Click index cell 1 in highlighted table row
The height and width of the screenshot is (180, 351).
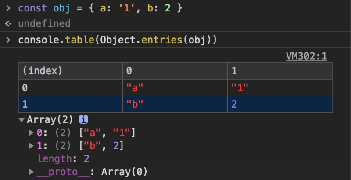point(71,104)
